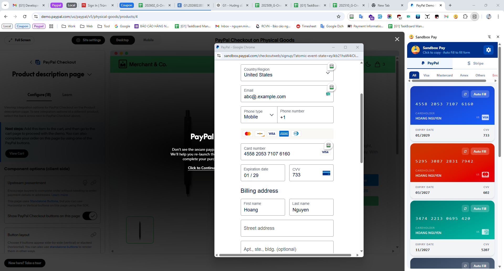Toggle Show PayPal Checkout buttons switch
This screenshot has height=271, width=504.
click(x=90, y=216)
